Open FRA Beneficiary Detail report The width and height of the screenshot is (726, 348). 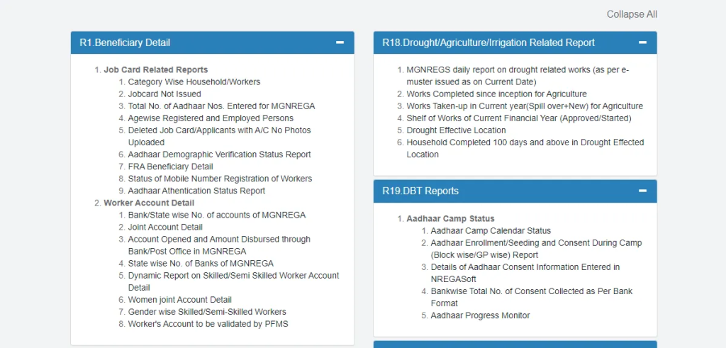pyautogui.click(x=170, y=166)
